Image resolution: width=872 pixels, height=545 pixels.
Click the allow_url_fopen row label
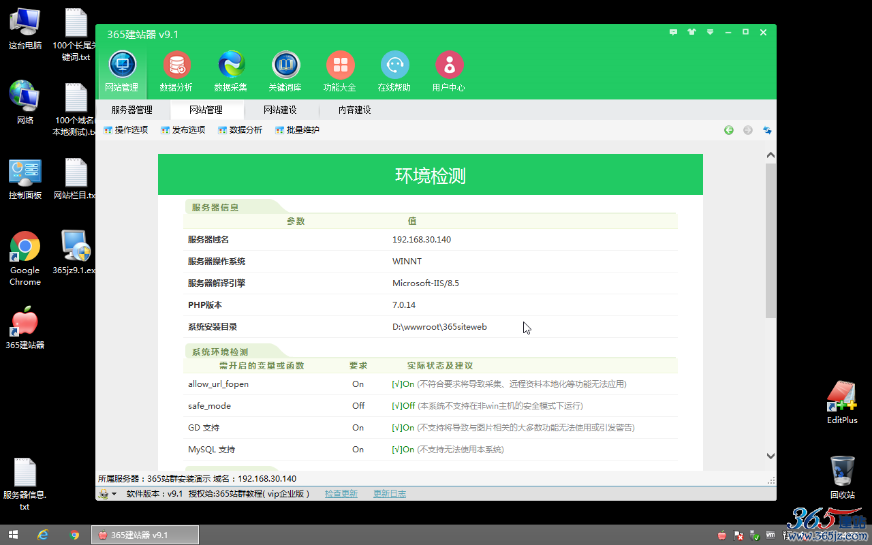point(218,384)
